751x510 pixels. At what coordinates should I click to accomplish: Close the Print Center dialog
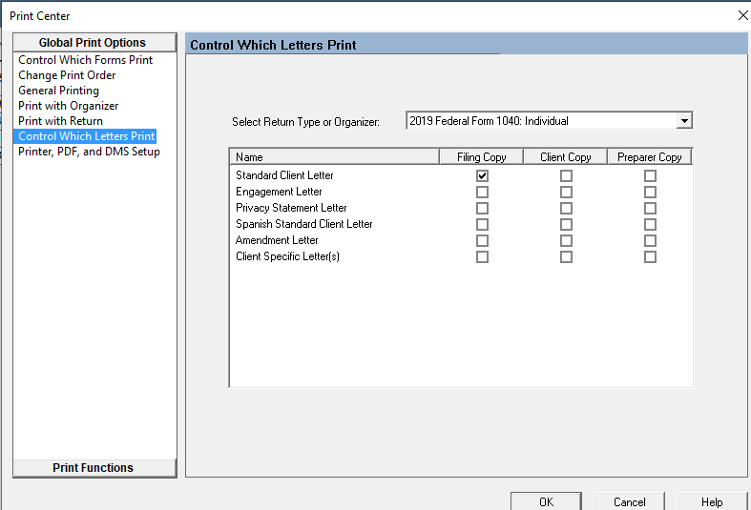click(741, 15)
